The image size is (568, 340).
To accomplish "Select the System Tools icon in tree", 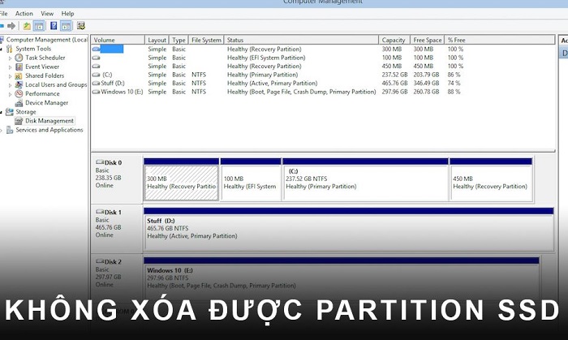I will pyautogui.click(x=10, y=49).
